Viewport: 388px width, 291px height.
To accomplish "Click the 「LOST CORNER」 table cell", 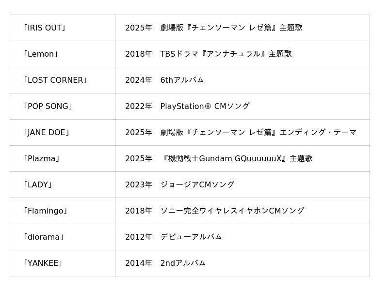I will click(55, 80).
